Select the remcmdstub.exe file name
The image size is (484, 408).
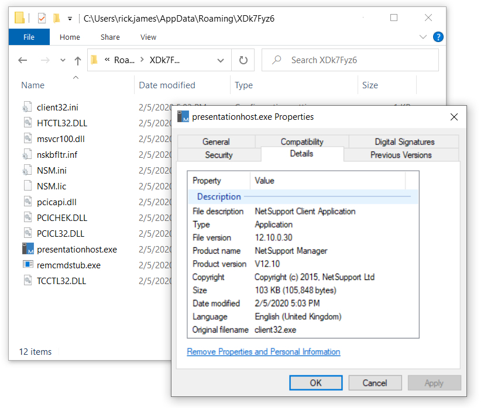coord(68,265)
